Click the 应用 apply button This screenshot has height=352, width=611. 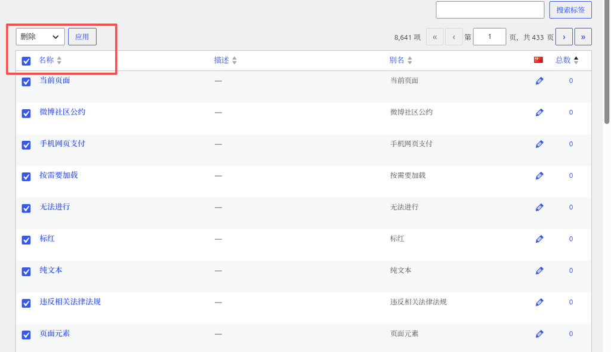[x=82, y=36]
